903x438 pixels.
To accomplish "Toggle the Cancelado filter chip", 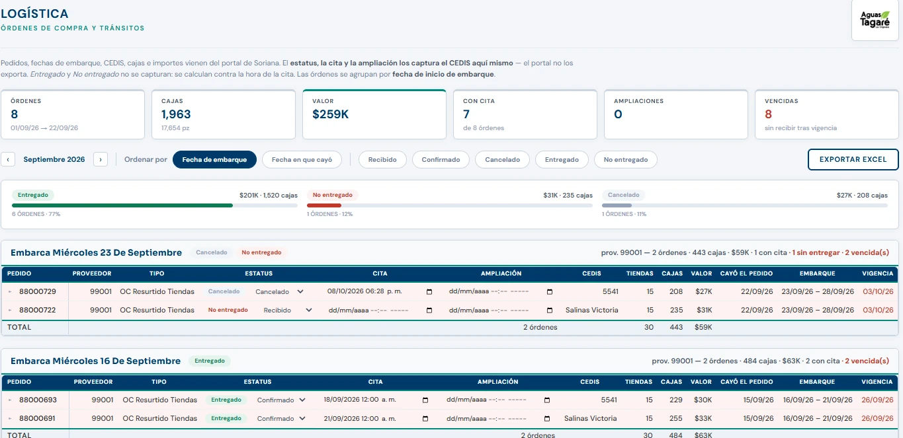I will pos(502,159).
